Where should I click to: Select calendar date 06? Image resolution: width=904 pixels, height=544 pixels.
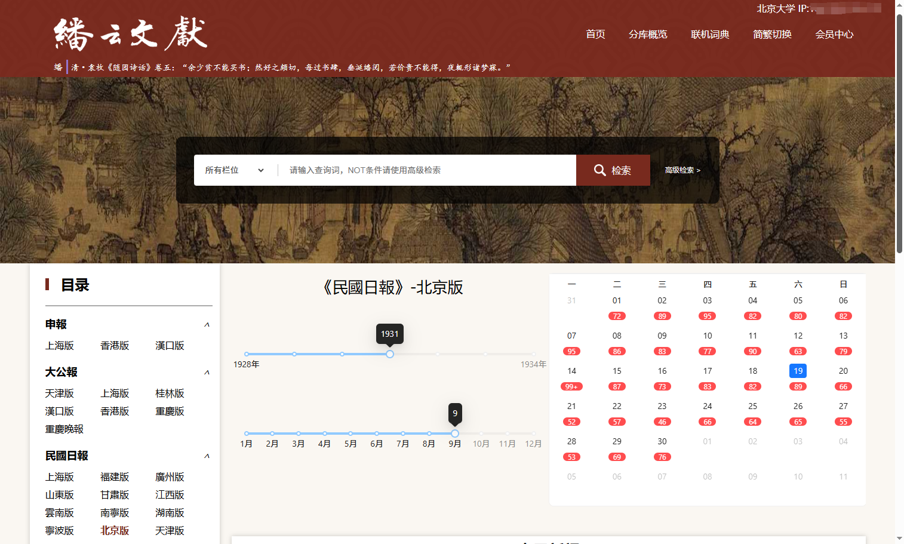pyautogui.click(x=843, y=300)
